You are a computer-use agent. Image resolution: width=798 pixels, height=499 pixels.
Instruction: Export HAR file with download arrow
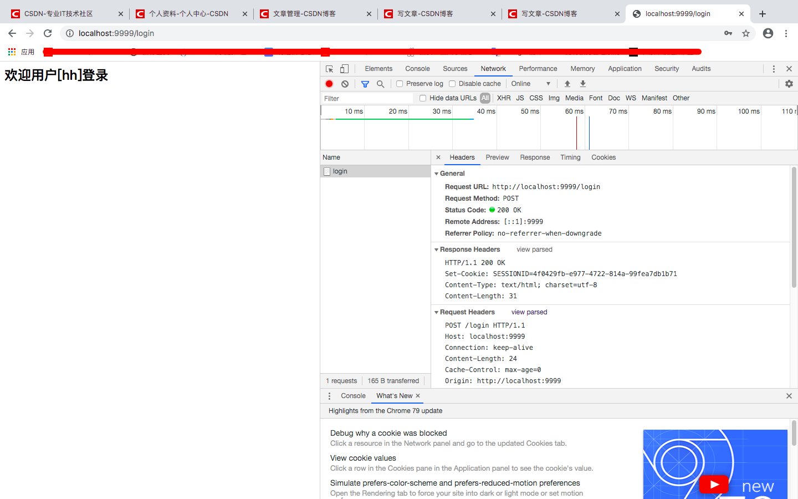pyautogui.click(x=583, y=84)
